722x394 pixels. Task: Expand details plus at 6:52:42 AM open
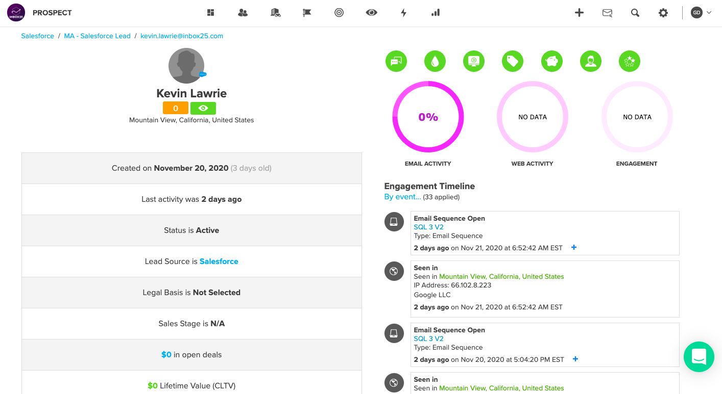pos(574,247)
